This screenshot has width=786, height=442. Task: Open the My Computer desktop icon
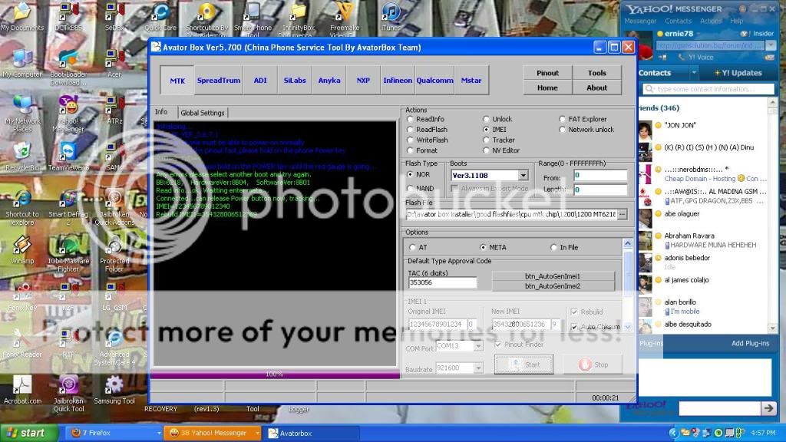tap(22, 60)
